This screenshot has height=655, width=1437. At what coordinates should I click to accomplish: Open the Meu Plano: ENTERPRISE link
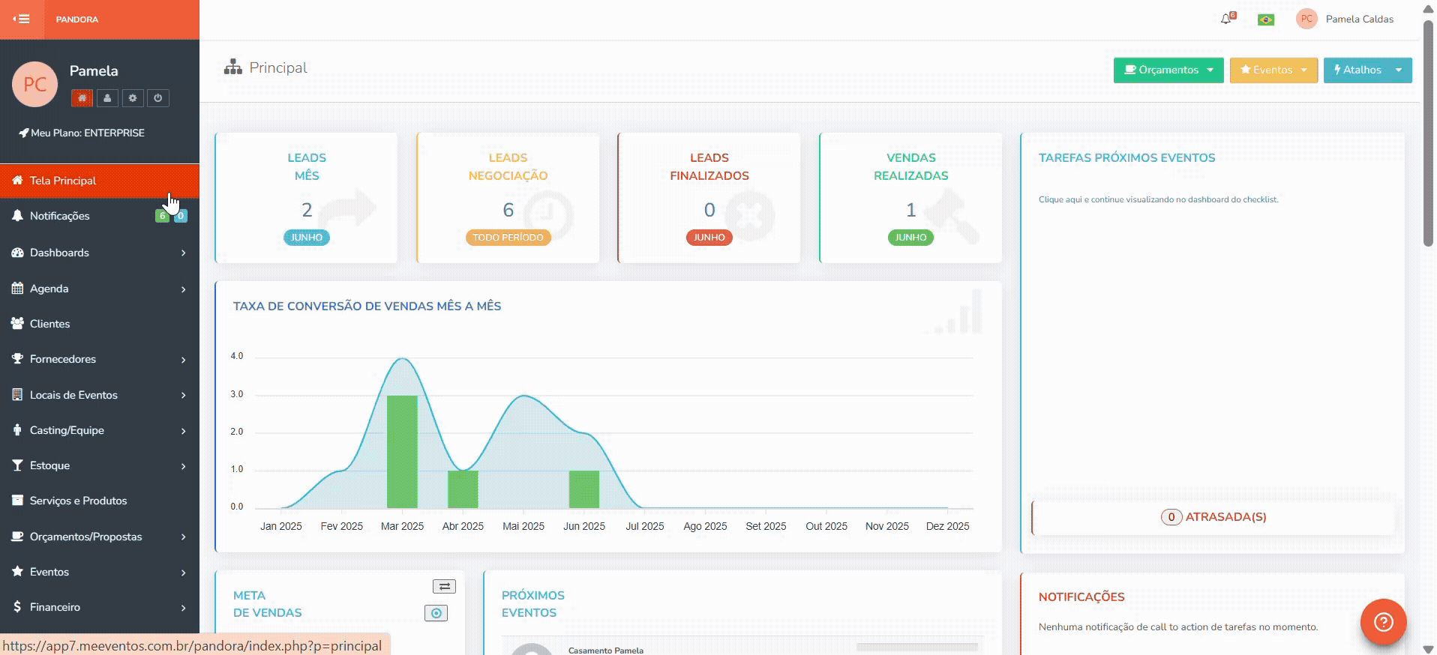point(82,133)
